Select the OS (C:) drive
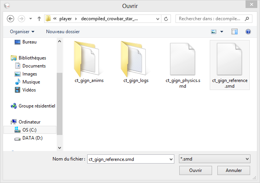This screenshot has width=260, height=183. (30, 130)
